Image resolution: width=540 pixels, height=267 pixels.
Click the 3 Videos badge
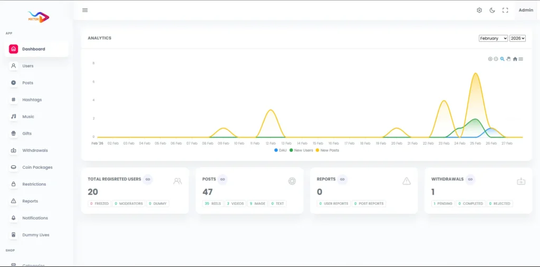click(235, 204)
